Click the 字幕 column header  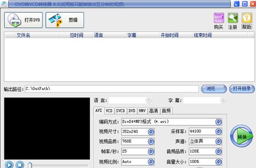click(x=143, y=35)
